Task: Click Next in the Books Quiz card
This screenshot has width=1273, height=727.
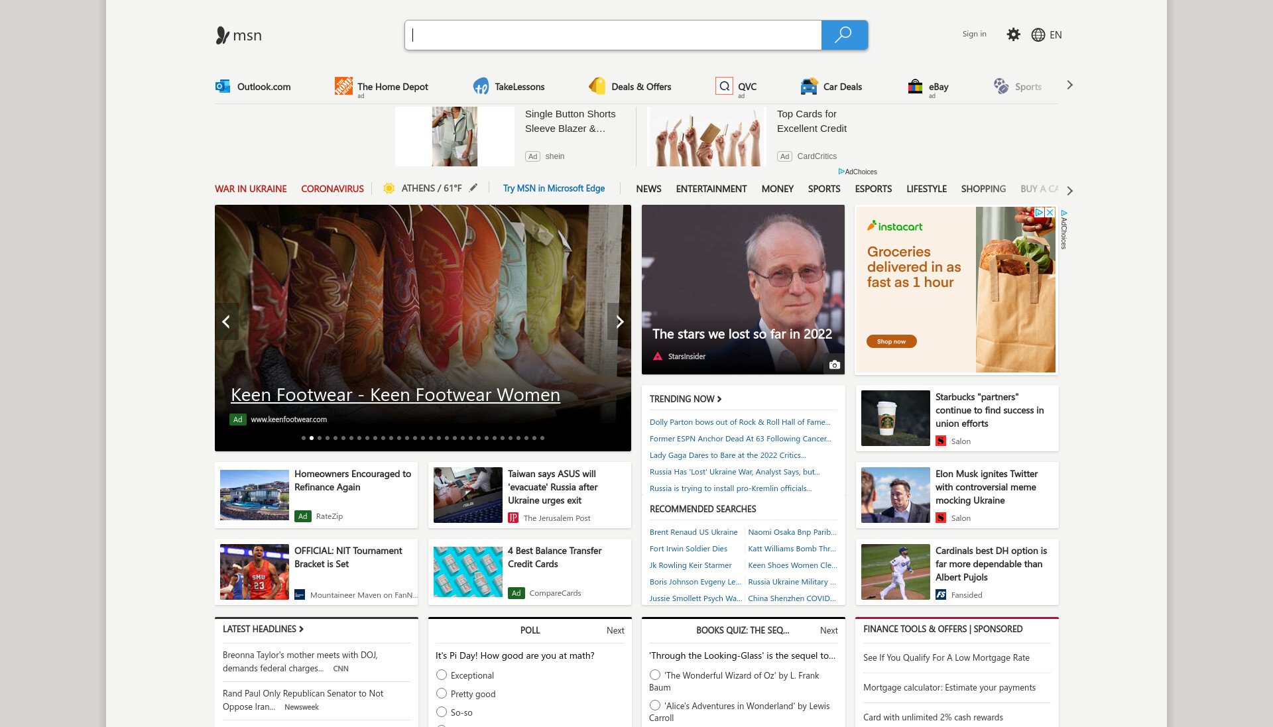Action: [x=829, y=630]
